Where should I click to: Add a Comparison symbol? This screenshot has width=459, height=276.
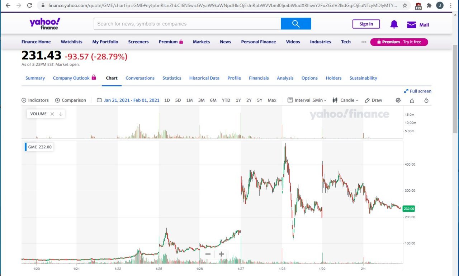[x=71, y=100]
